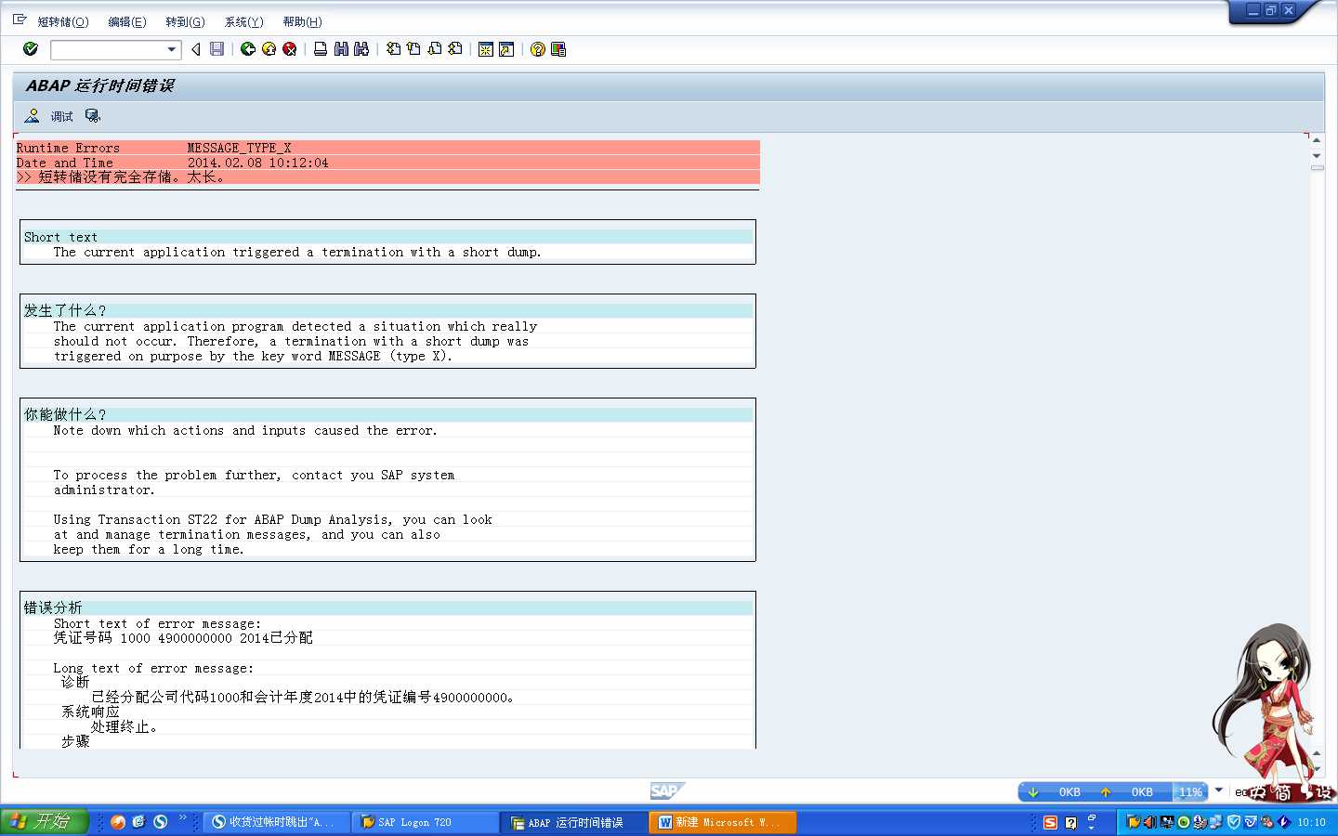Screen dimensions: 1338x836
Task: Click the 处理终止。 line
Action: tap(125, 727)
